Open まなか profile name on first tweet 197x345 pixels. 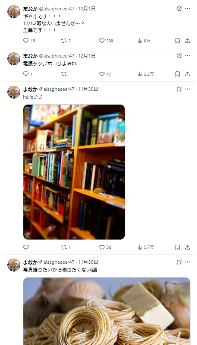[30, 9]
